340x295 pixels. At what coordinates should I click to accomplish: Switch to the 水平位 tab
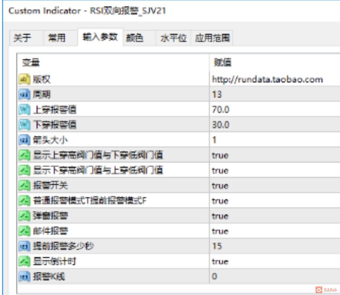tap(173, 38)
